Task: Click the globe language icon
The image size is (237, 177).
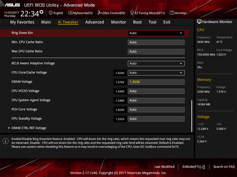Action: click(x=51, y=13)
